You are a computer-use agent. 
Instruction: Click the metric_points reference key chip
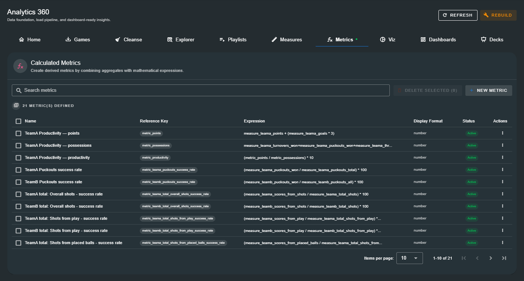[151, 133]
